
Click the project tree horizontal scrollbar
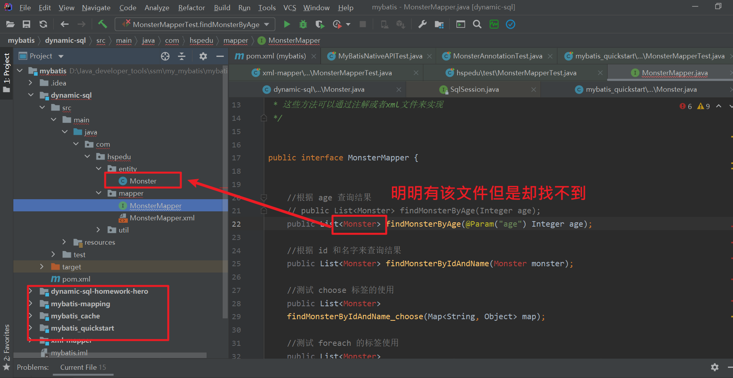click(x=110, y=355)
